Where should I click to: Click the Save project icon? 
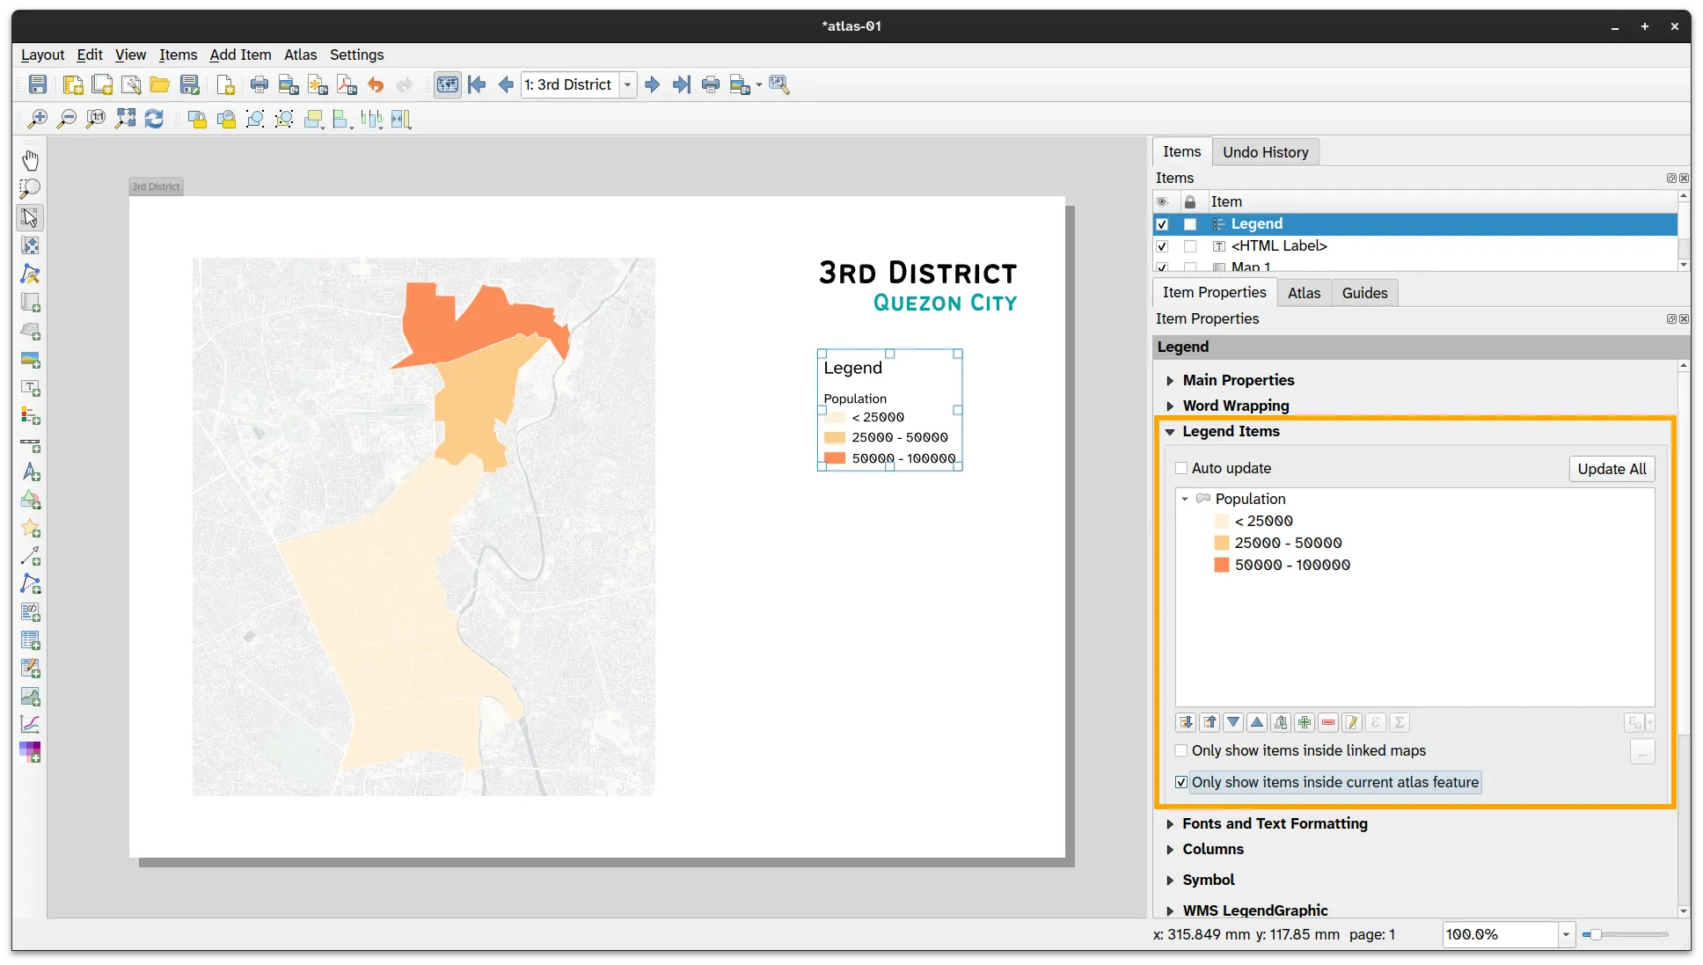[38, 84]
